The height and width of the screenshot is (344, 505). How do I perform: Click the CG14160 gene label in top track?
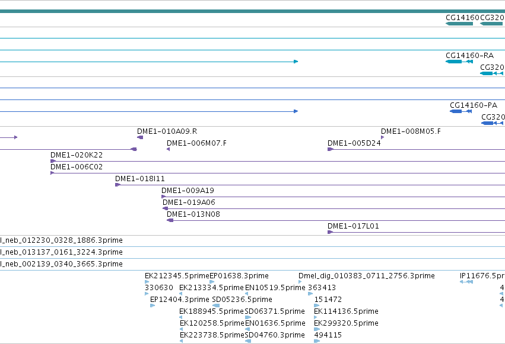(x=462, y=18)
